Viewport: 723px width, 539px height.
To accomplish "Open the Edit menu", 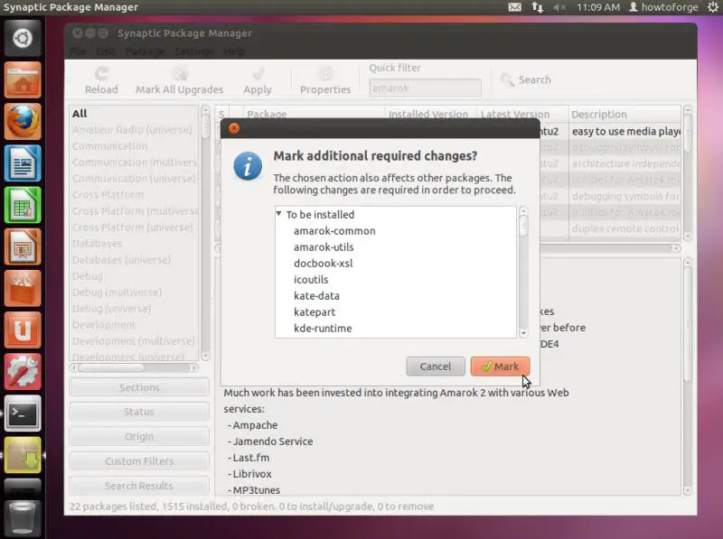I will [x=106, y=51].
